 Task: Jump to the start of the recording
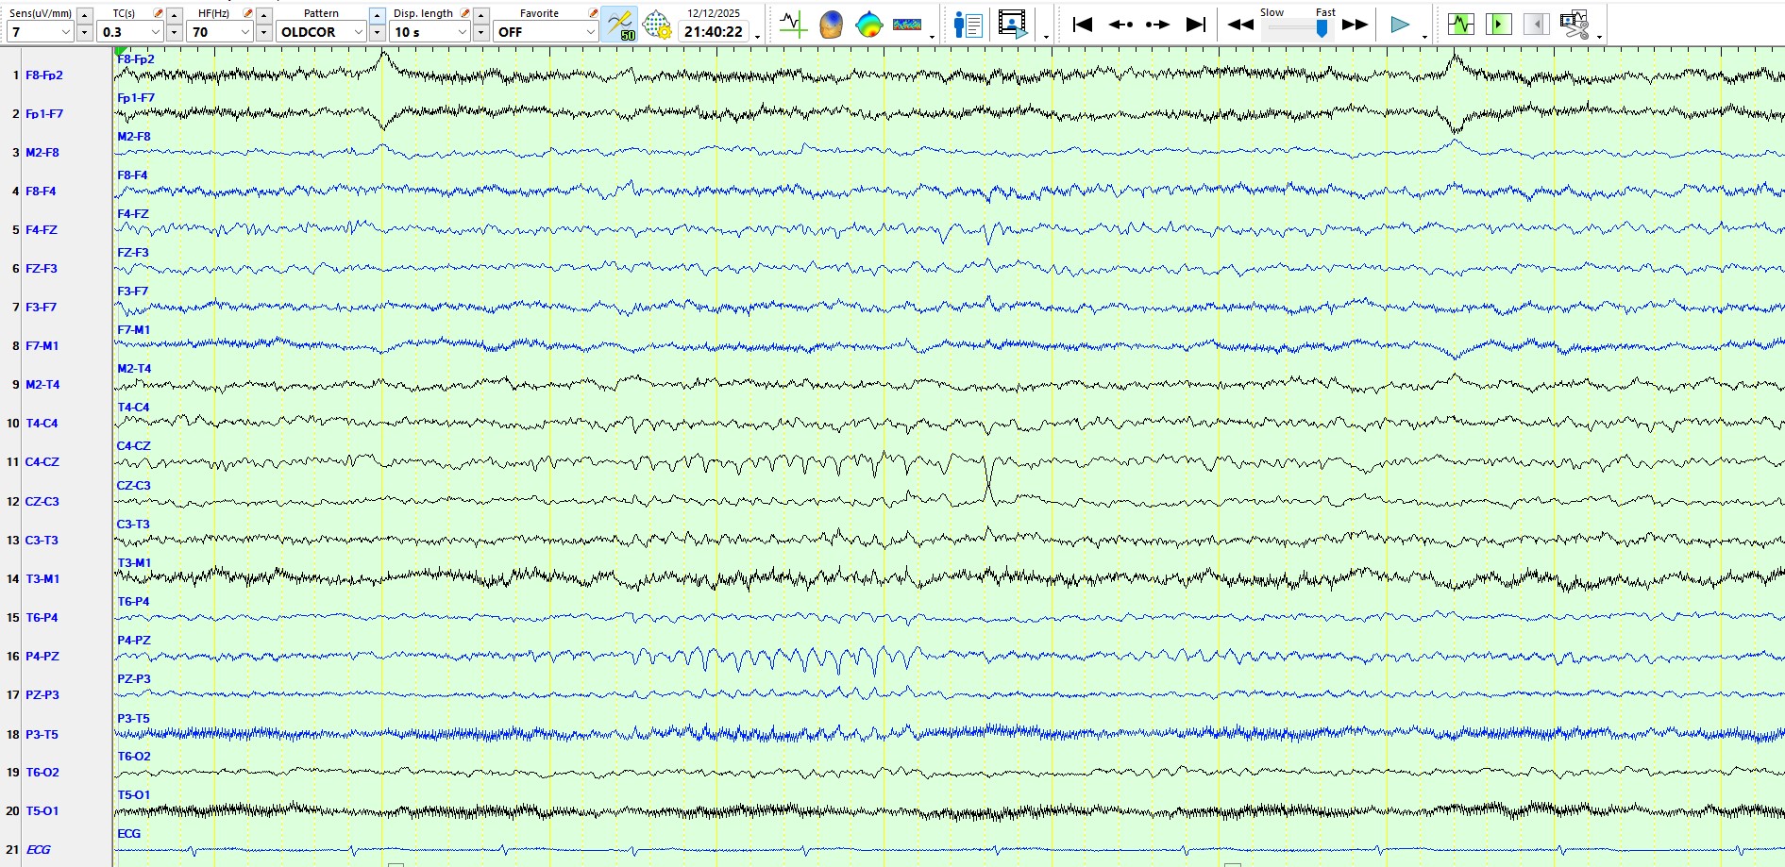[x=1083, y=25]
